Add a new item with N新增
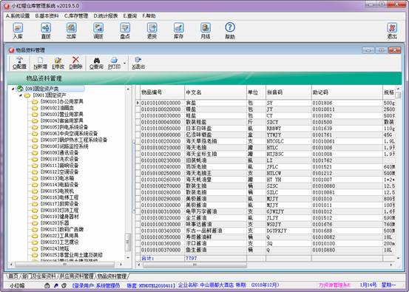Image resolution: width=409 pixels, height=292 pixels. click(40, 63)
